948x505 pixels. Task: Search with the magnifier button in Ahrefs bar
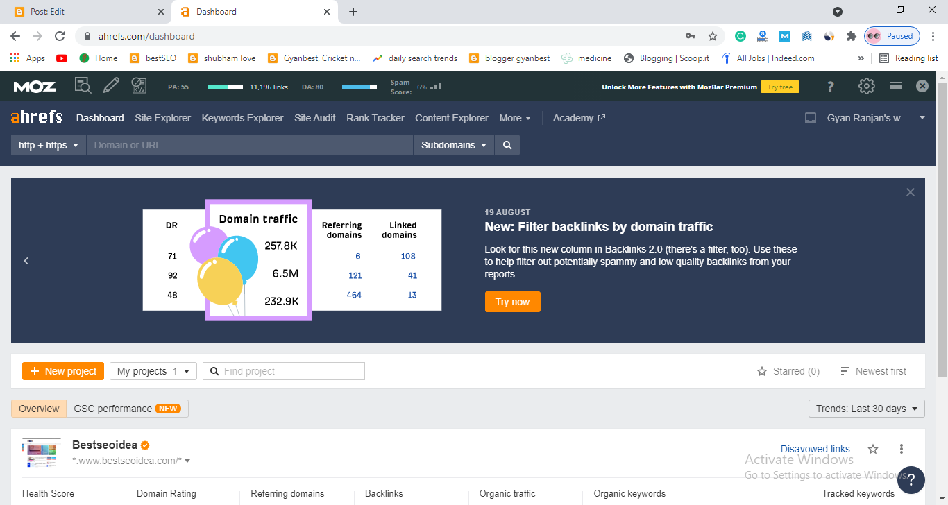click(x=507, y=145)
